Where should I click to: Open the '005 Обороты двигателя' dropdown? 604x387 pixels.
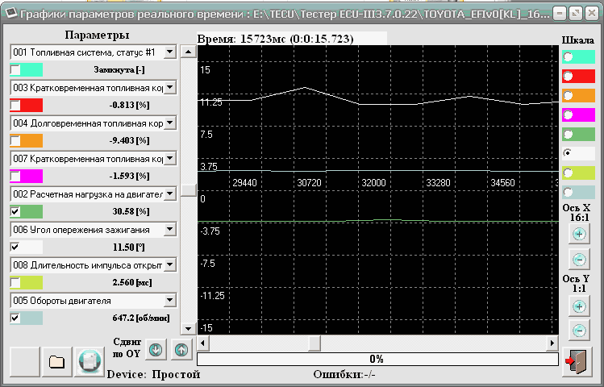tap(169, 300)
